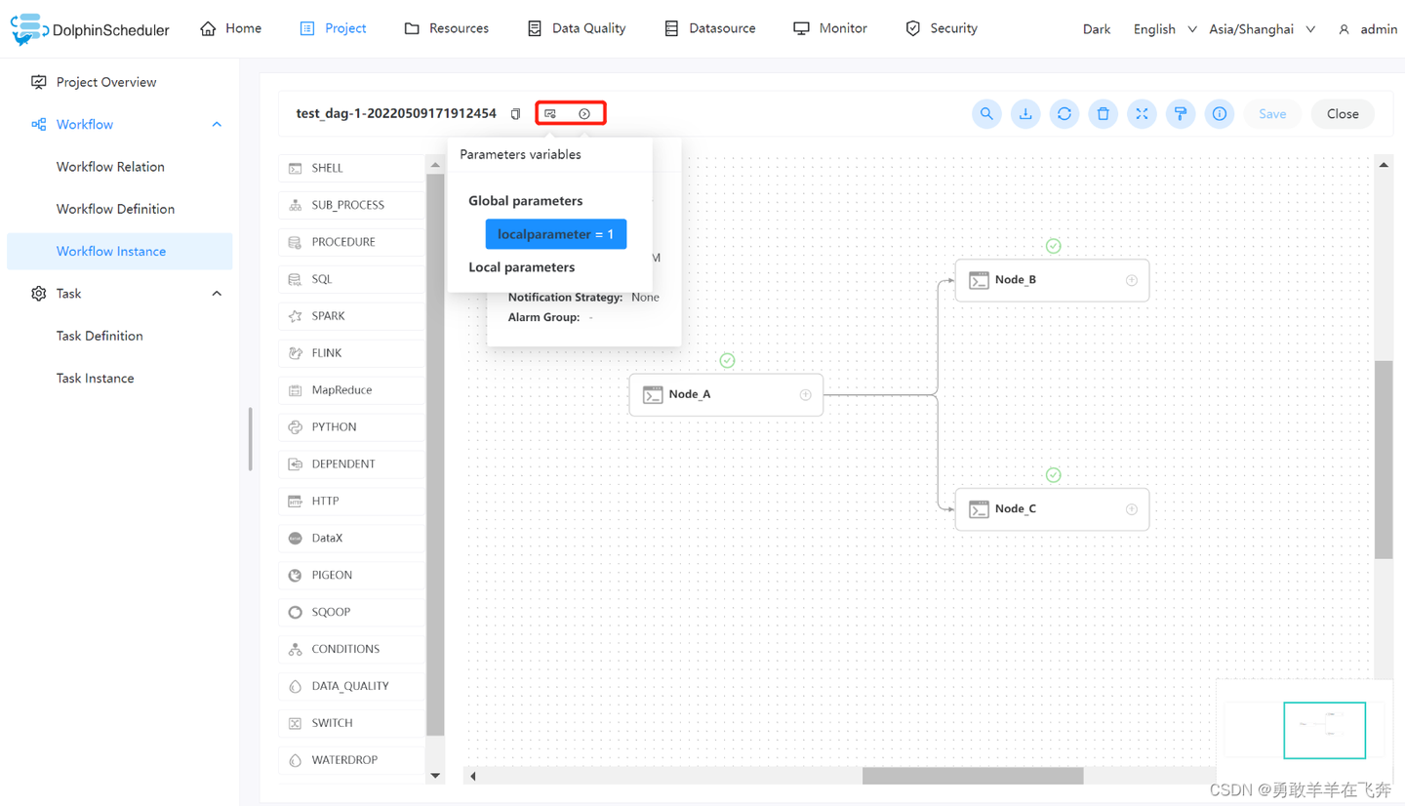Collapse the Workflow sidebar section
1405x806 pixels.
pos(217,125)
